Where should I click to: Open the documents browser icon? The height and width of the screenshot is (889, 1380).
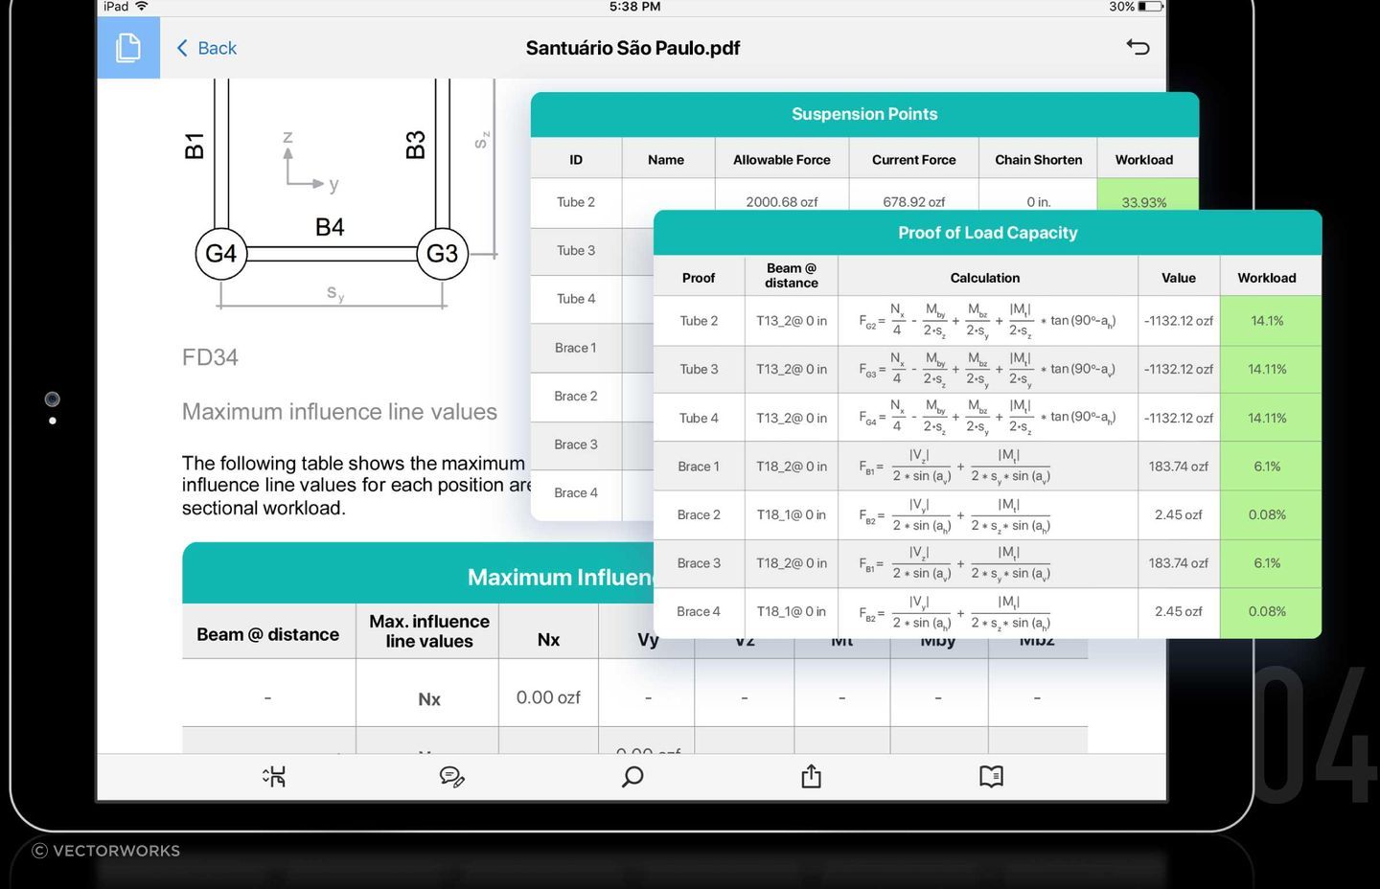(127, 48)
